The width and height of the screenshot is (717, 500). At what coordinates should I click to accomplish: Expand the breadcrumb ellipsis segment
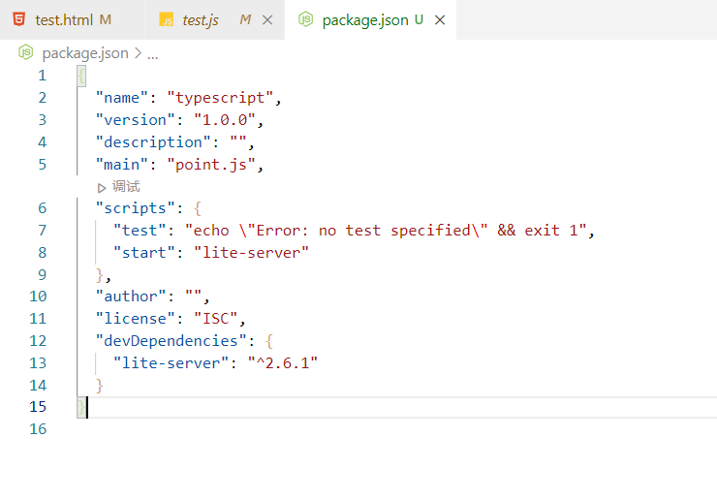[x=153, y=54]
